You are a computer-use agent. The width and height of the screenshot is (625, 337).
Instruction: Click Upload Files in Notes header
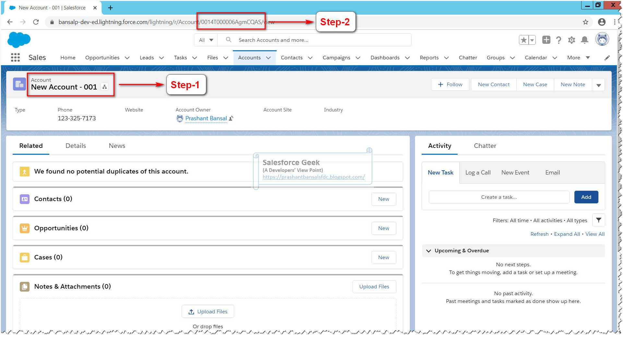coord(374,287)
